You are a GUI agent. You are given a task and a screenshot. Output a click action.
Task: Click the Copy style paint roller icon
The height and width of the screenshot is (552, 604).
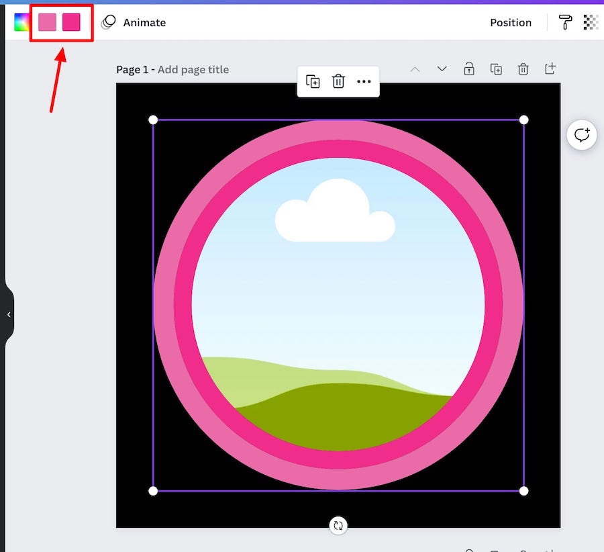(x=565, y=22)
